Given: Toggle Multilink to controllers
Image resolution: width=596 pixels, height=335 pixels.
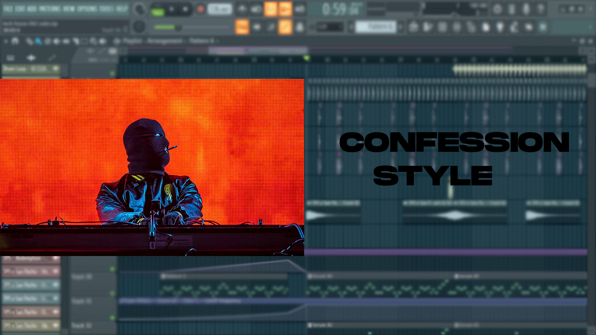Looking at the screenshot, I should coord(300,27).
